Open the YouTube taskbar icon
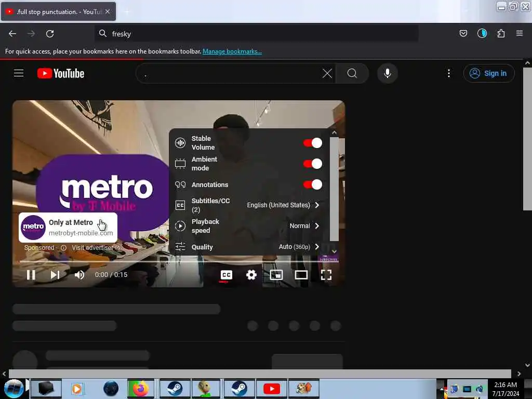532x399 pixels. pyautogui.click(x=272, y=389)
